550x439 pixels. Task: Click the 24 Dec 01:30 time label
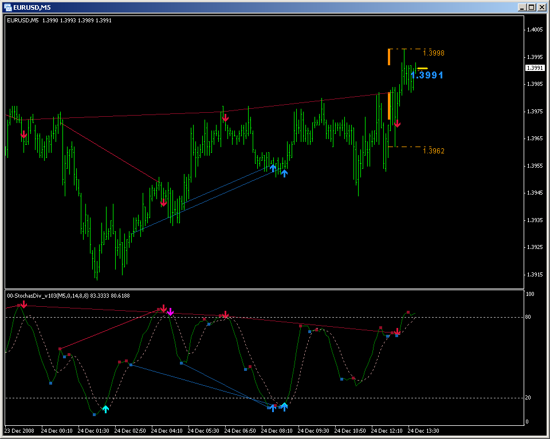pyautogui.click(x=93, y=430)
